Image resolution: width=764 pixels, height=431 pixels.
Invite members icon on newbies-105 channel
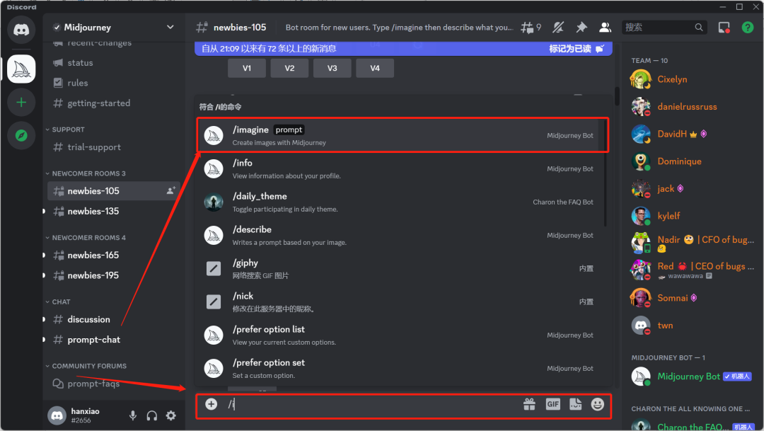pos(170,190)
